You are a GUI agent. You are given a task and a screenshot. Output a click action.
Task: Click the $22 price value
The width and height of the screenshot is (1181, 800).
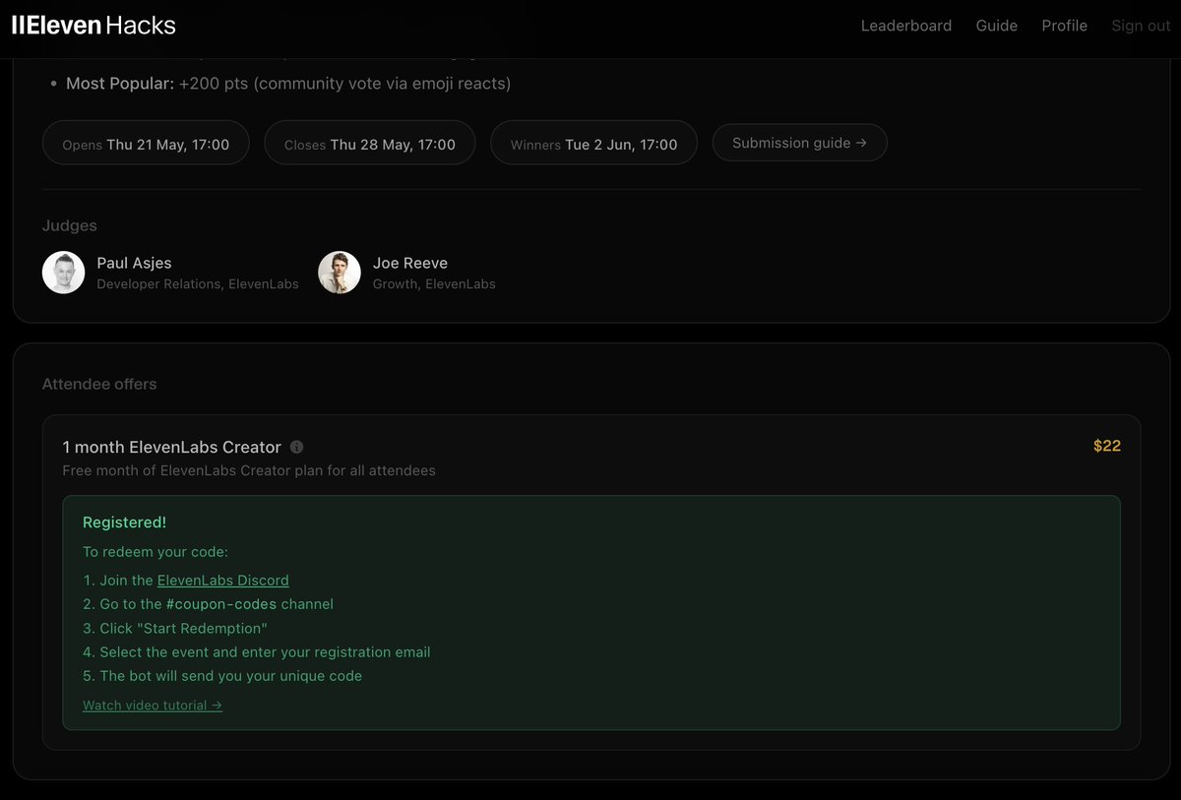tap(1107, 446)
